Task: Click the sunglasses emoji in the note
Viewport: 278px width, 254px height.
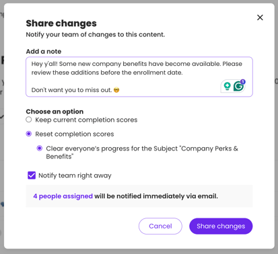Action: (116, 90)
